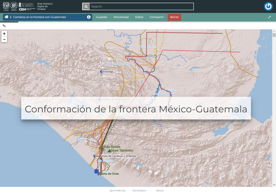Click the scrollbar up arrow
This screenshot has width=276, height=194.
click(274, 31)
